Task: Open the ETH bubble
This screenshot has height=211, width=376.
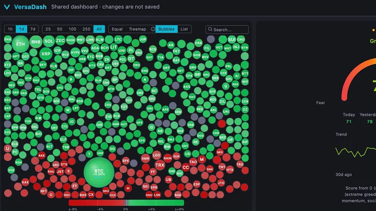Action: 20,44
